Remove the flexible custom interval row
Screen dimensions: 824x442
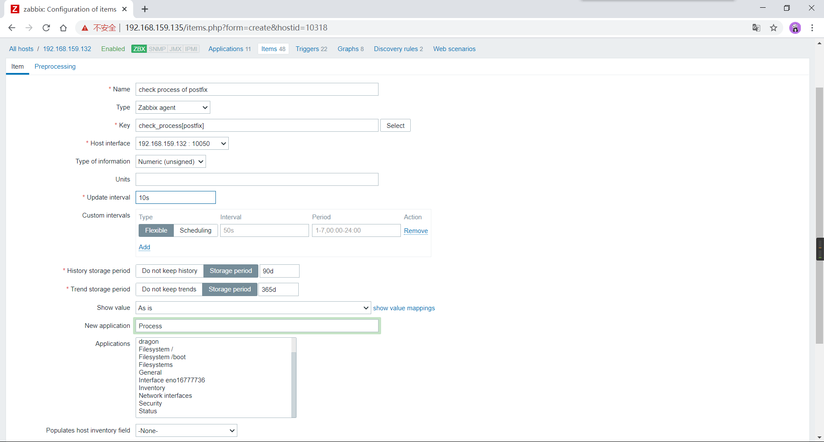point(416,231)
